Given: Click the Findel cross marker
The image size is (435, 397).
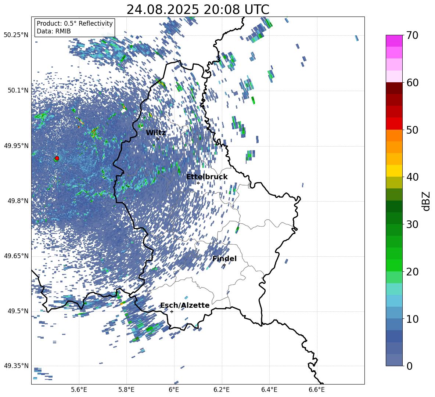Looking at the screenshot, I should (x=224, y=265).
